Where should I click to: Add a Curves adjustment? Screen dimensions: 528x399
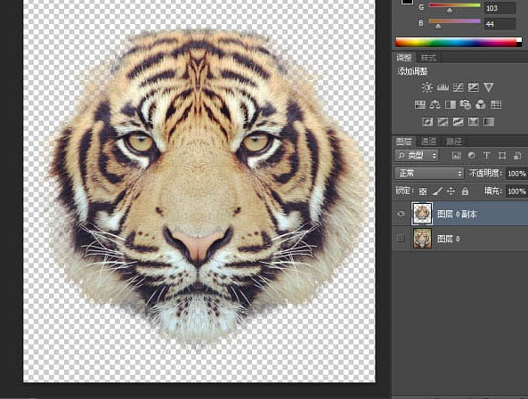click(458, 87)
